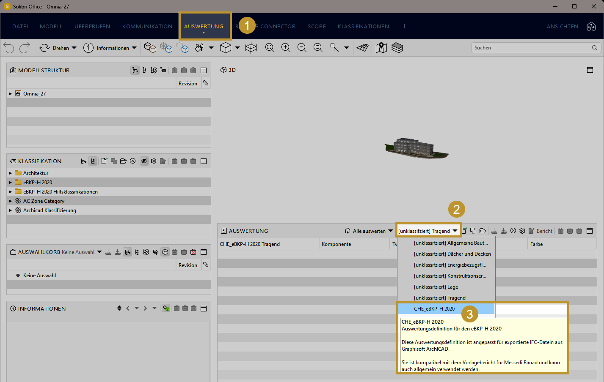Select the Archicad Klassifizierung tree item
The image size is (604, 382).
point(50,210)
